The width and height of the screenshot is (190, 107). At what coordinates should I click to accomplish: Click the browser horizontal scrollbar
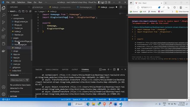coord(149,100)
